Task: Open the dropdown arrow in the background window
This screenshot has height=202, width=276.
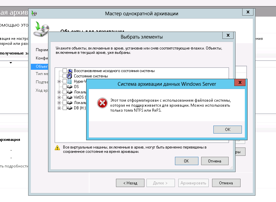Action: point(11,63)
